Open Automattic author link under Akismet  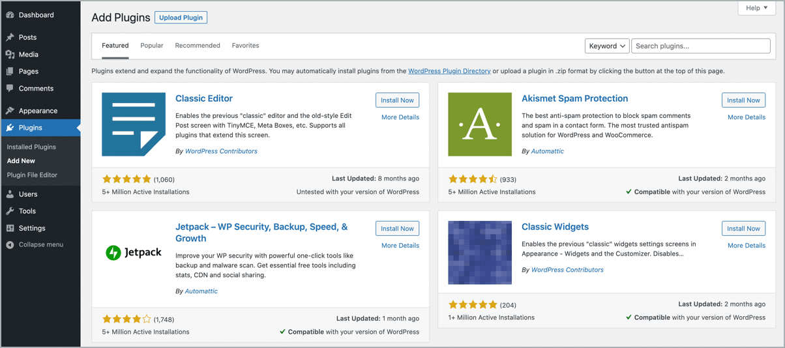point(548,151)
